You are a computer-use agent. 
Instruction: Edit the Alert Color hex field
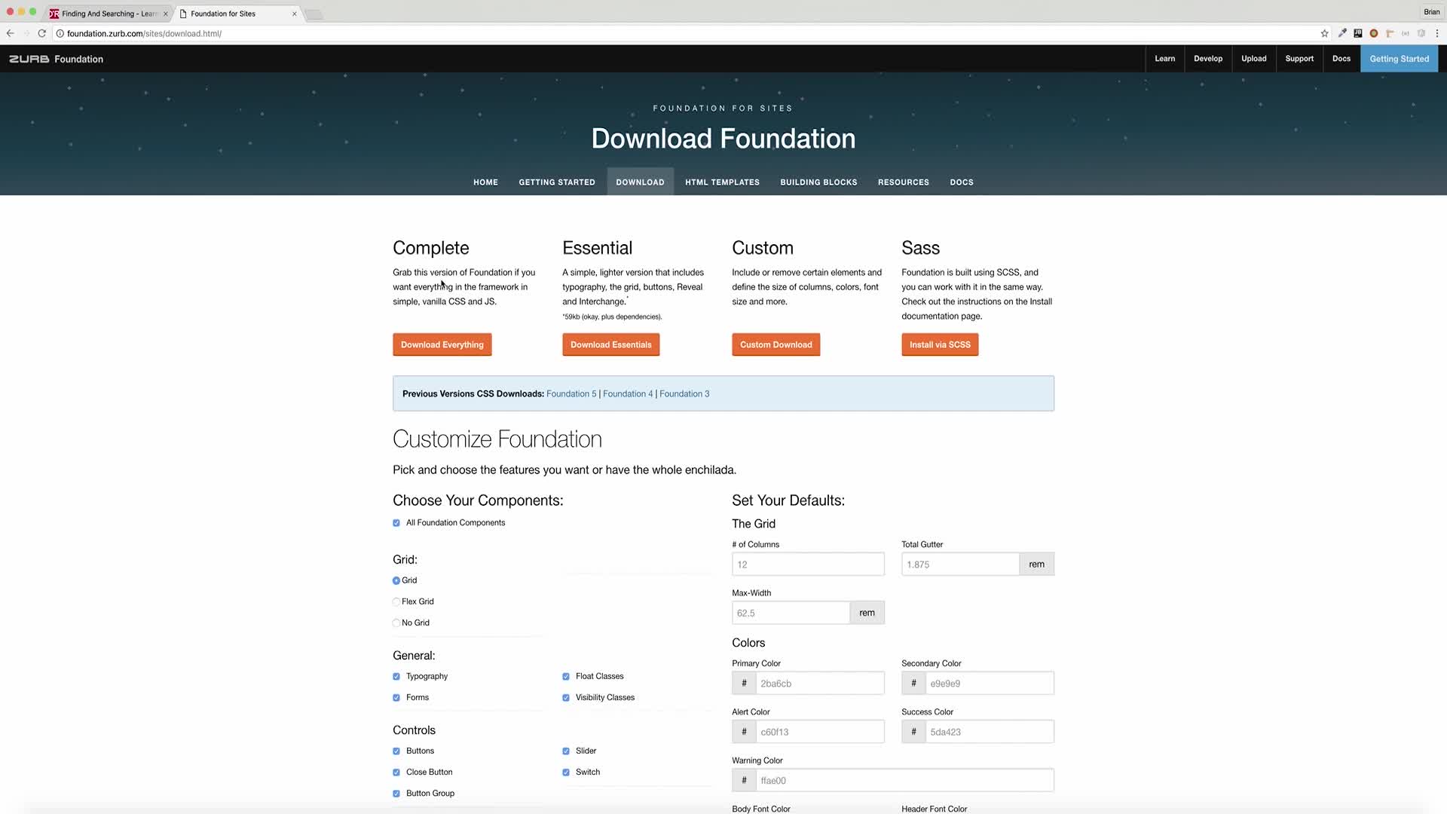tap(820, 732)
